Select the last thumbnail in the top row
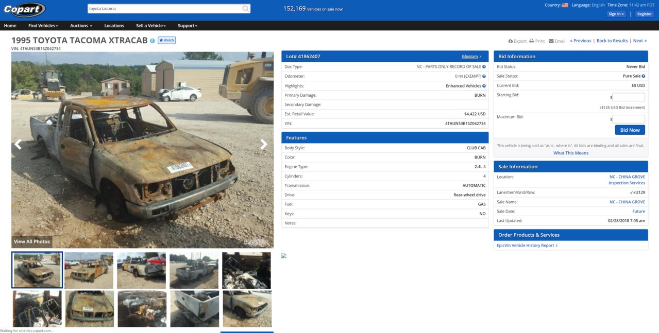 click(x=247, y=270)
